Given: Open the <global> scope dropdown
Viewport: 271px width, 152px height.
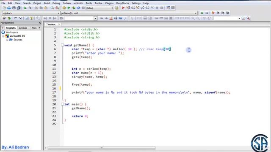Looking at the screenshot, I should (x=58, y=13).
